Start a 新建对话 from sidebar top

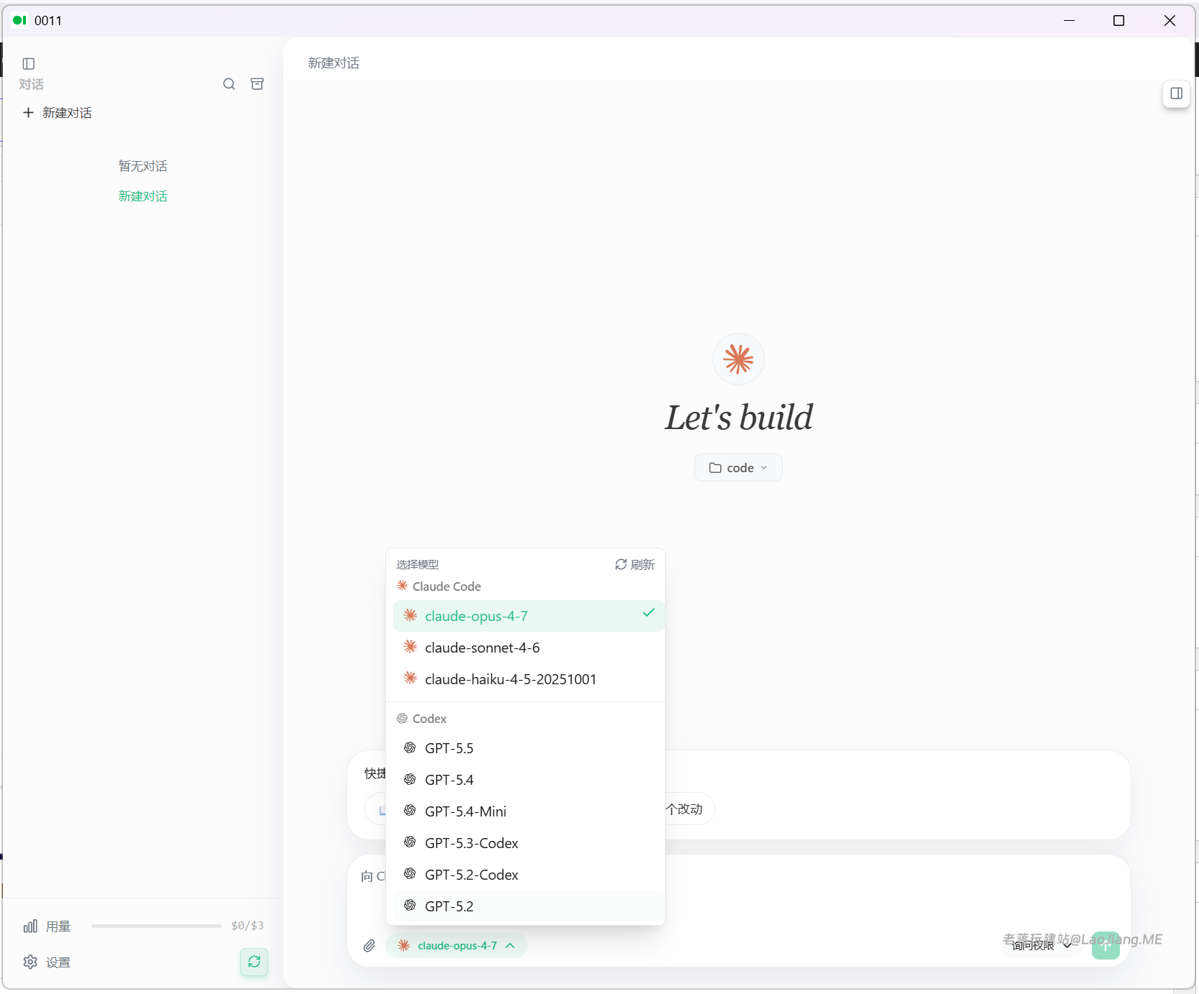[x=58, y=112]
